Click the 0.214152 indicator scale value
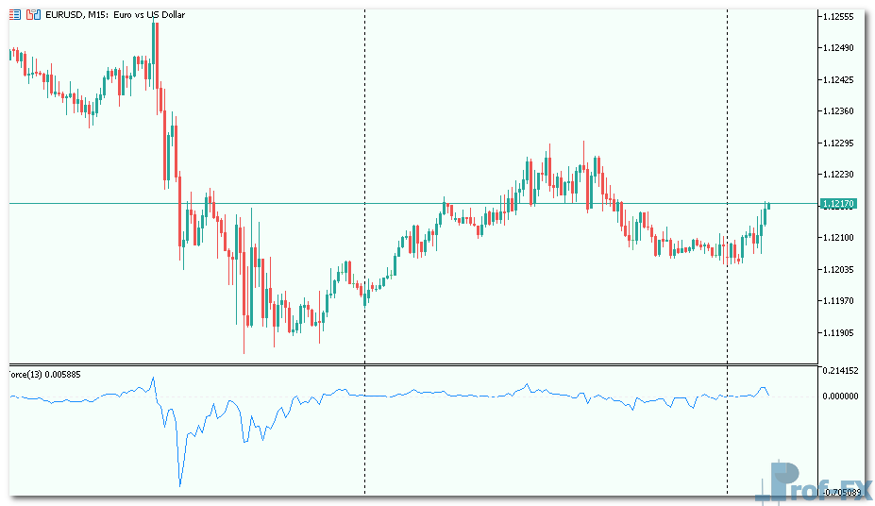The image size is (875, 506). tap(838, 371)
